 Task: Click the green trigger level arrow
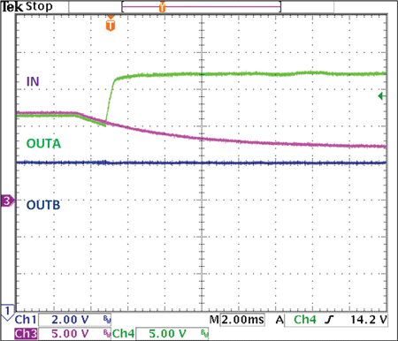coord(382,95)
